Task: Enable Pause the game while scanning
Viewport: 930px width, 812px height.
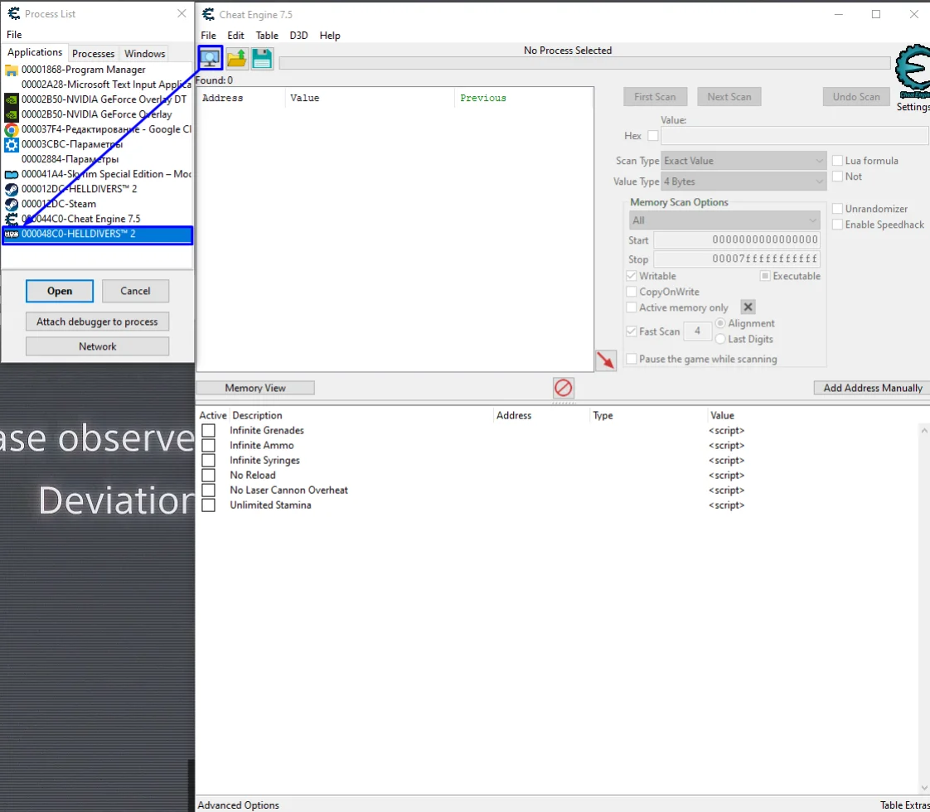Action: 631,359
